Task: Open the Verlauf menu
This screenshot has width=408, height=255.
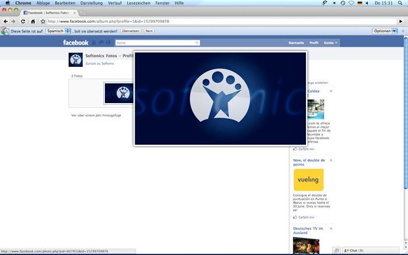Action: click(115, 3)
